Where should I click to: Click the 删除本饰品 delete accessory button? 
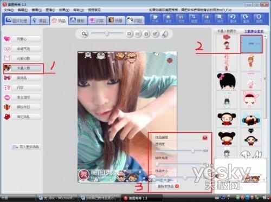tap(168, 186)
